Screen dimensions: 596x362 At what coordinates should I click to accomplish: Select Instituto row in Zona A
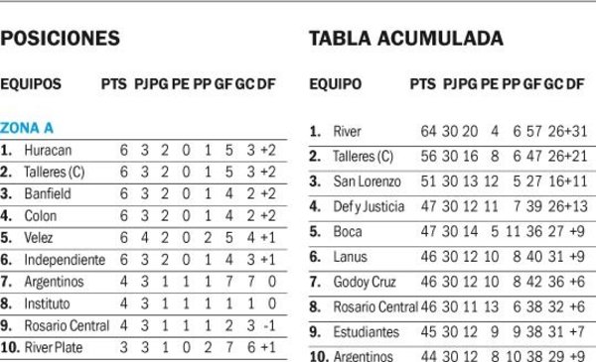[x=143, y=303]
